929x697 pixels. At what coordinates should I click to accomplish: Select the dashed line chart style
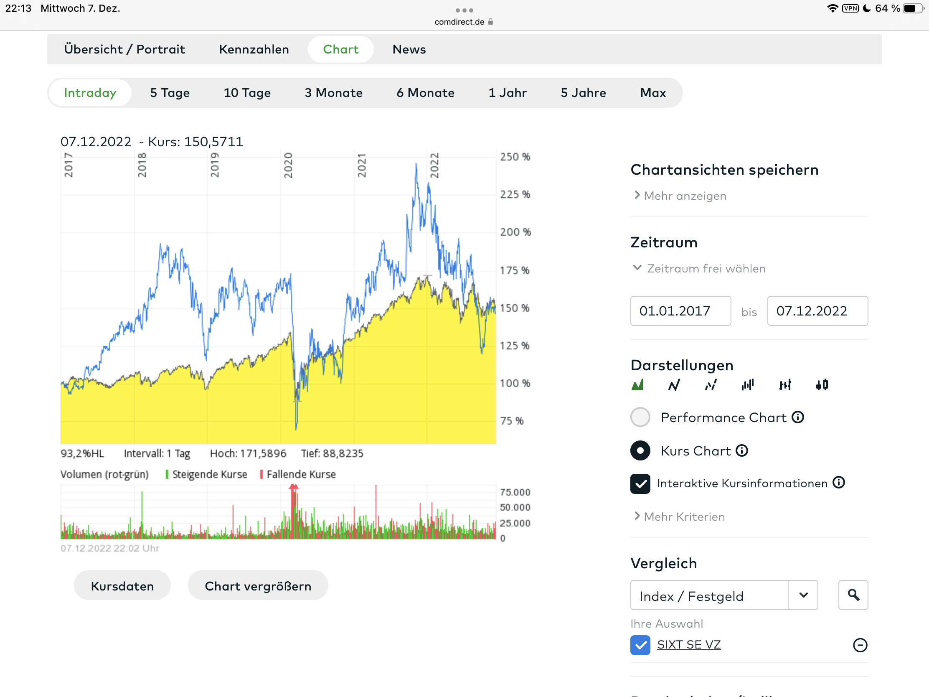coord(711,385)
